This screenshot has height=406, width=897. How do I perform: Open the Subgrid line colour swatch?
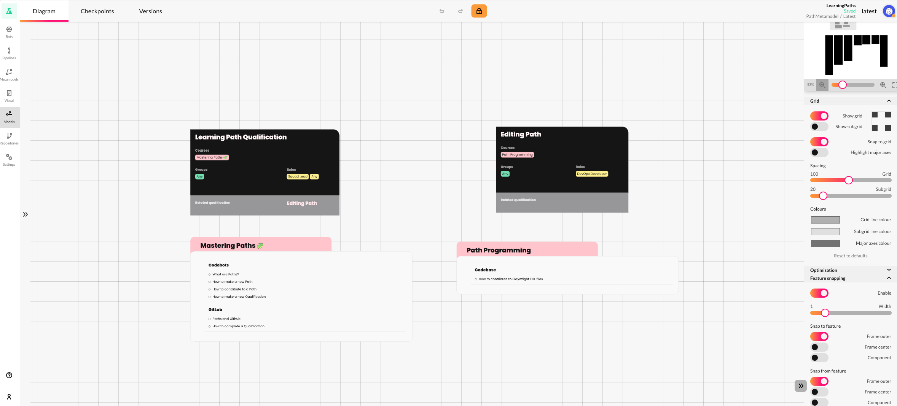(x=825, y=232)
